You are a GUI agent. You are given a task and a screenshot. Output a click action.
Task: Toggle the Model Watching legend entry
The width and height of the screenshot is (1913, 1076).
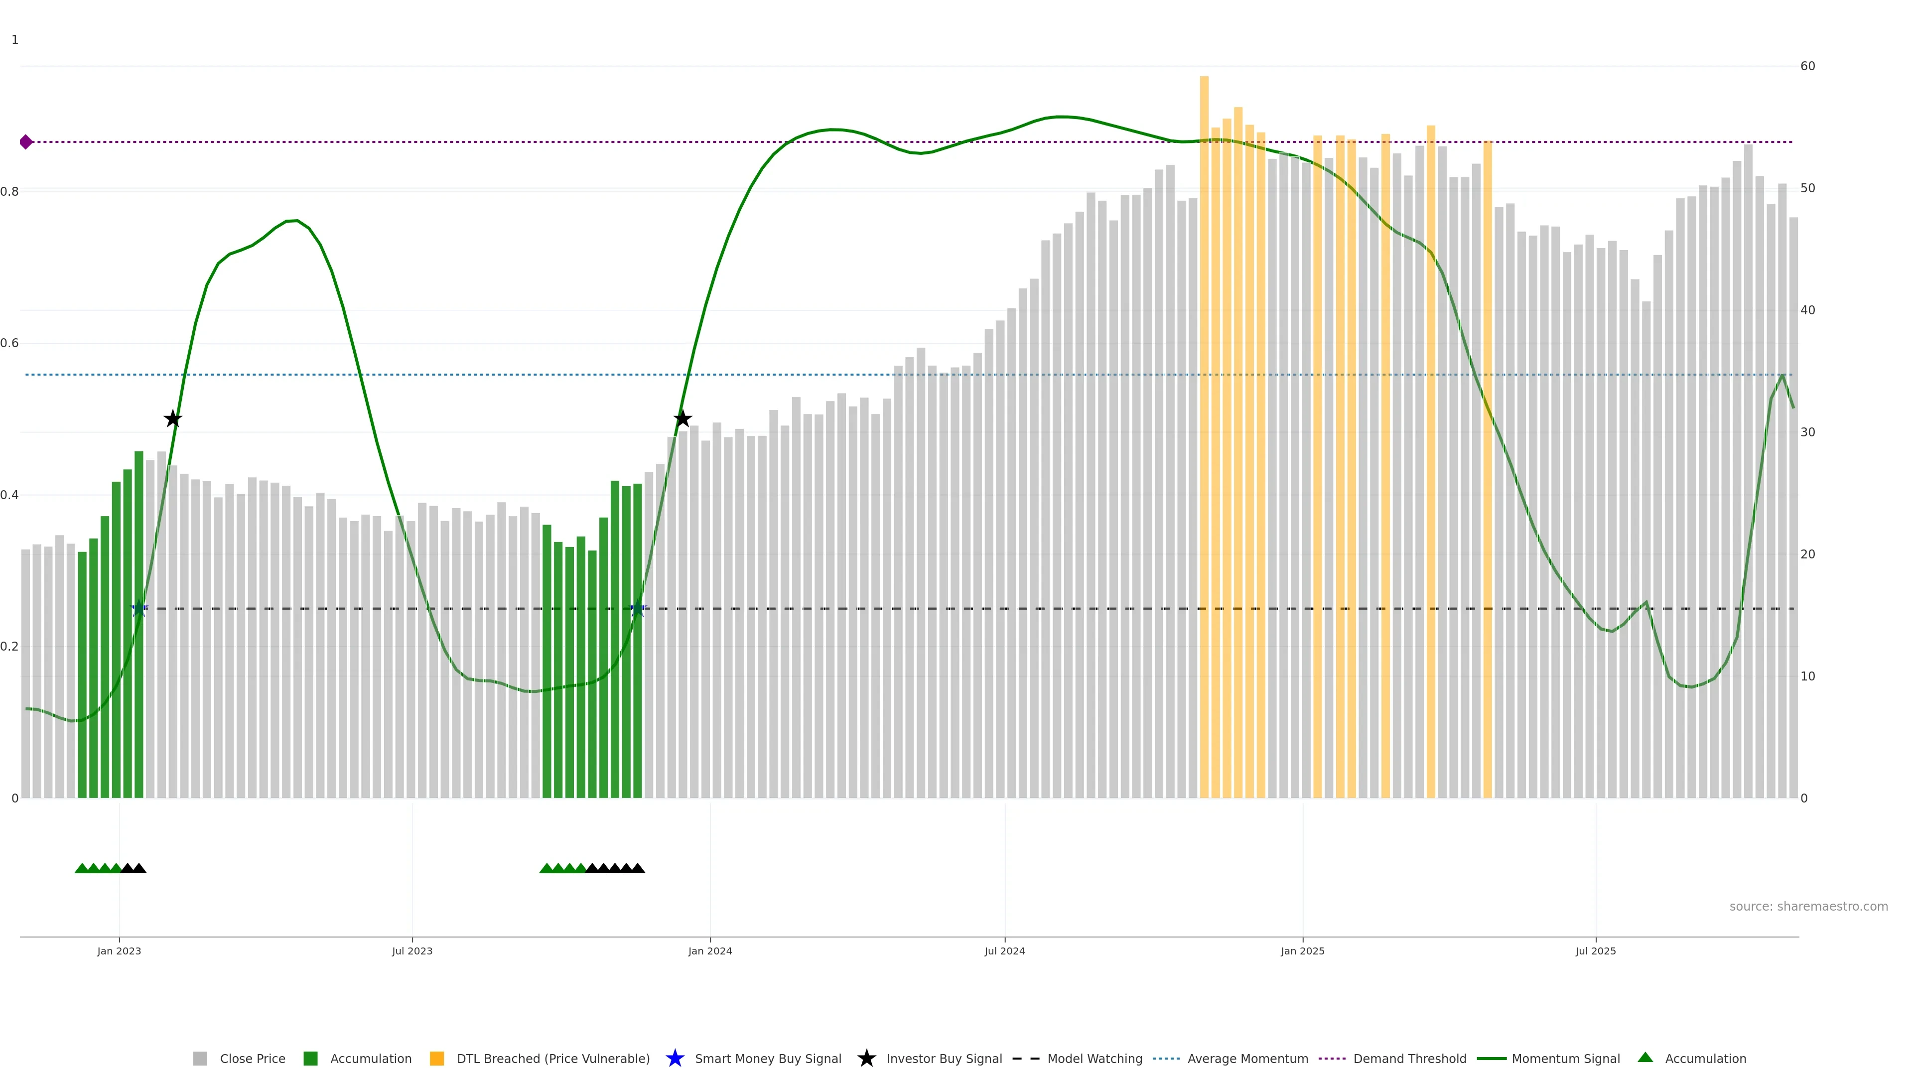[x=1094, y=1059]
